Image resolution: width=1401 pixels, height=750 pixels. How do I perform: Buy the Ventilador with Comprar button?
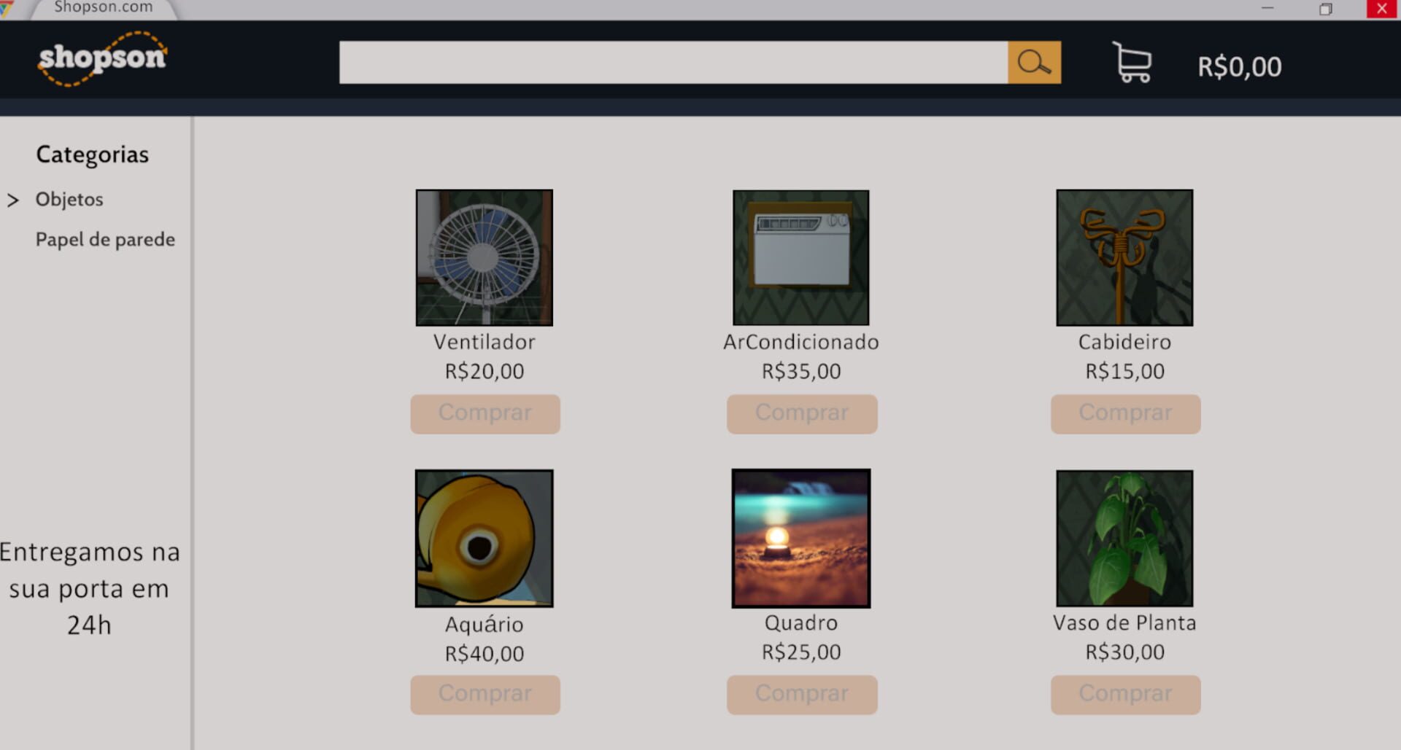(485, 414)
